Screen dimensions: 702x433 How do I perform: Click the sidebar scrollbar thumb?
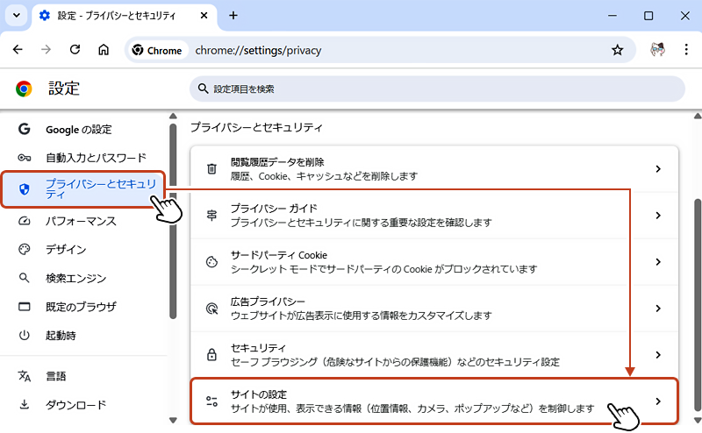pos(173,222)
